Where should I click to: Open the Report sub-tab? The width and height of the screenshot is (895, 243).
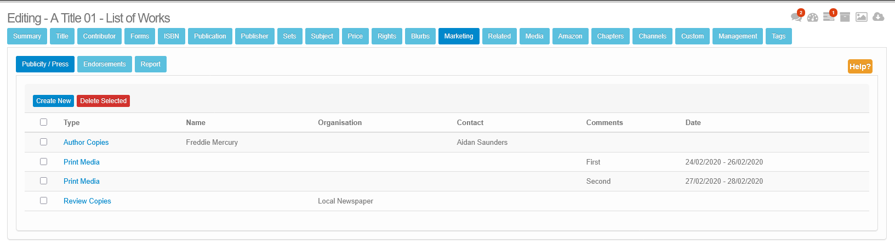pos(150,64)
